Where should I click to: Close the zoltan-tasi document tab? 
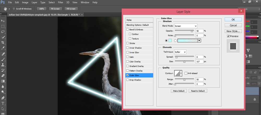tap(82, 15)
